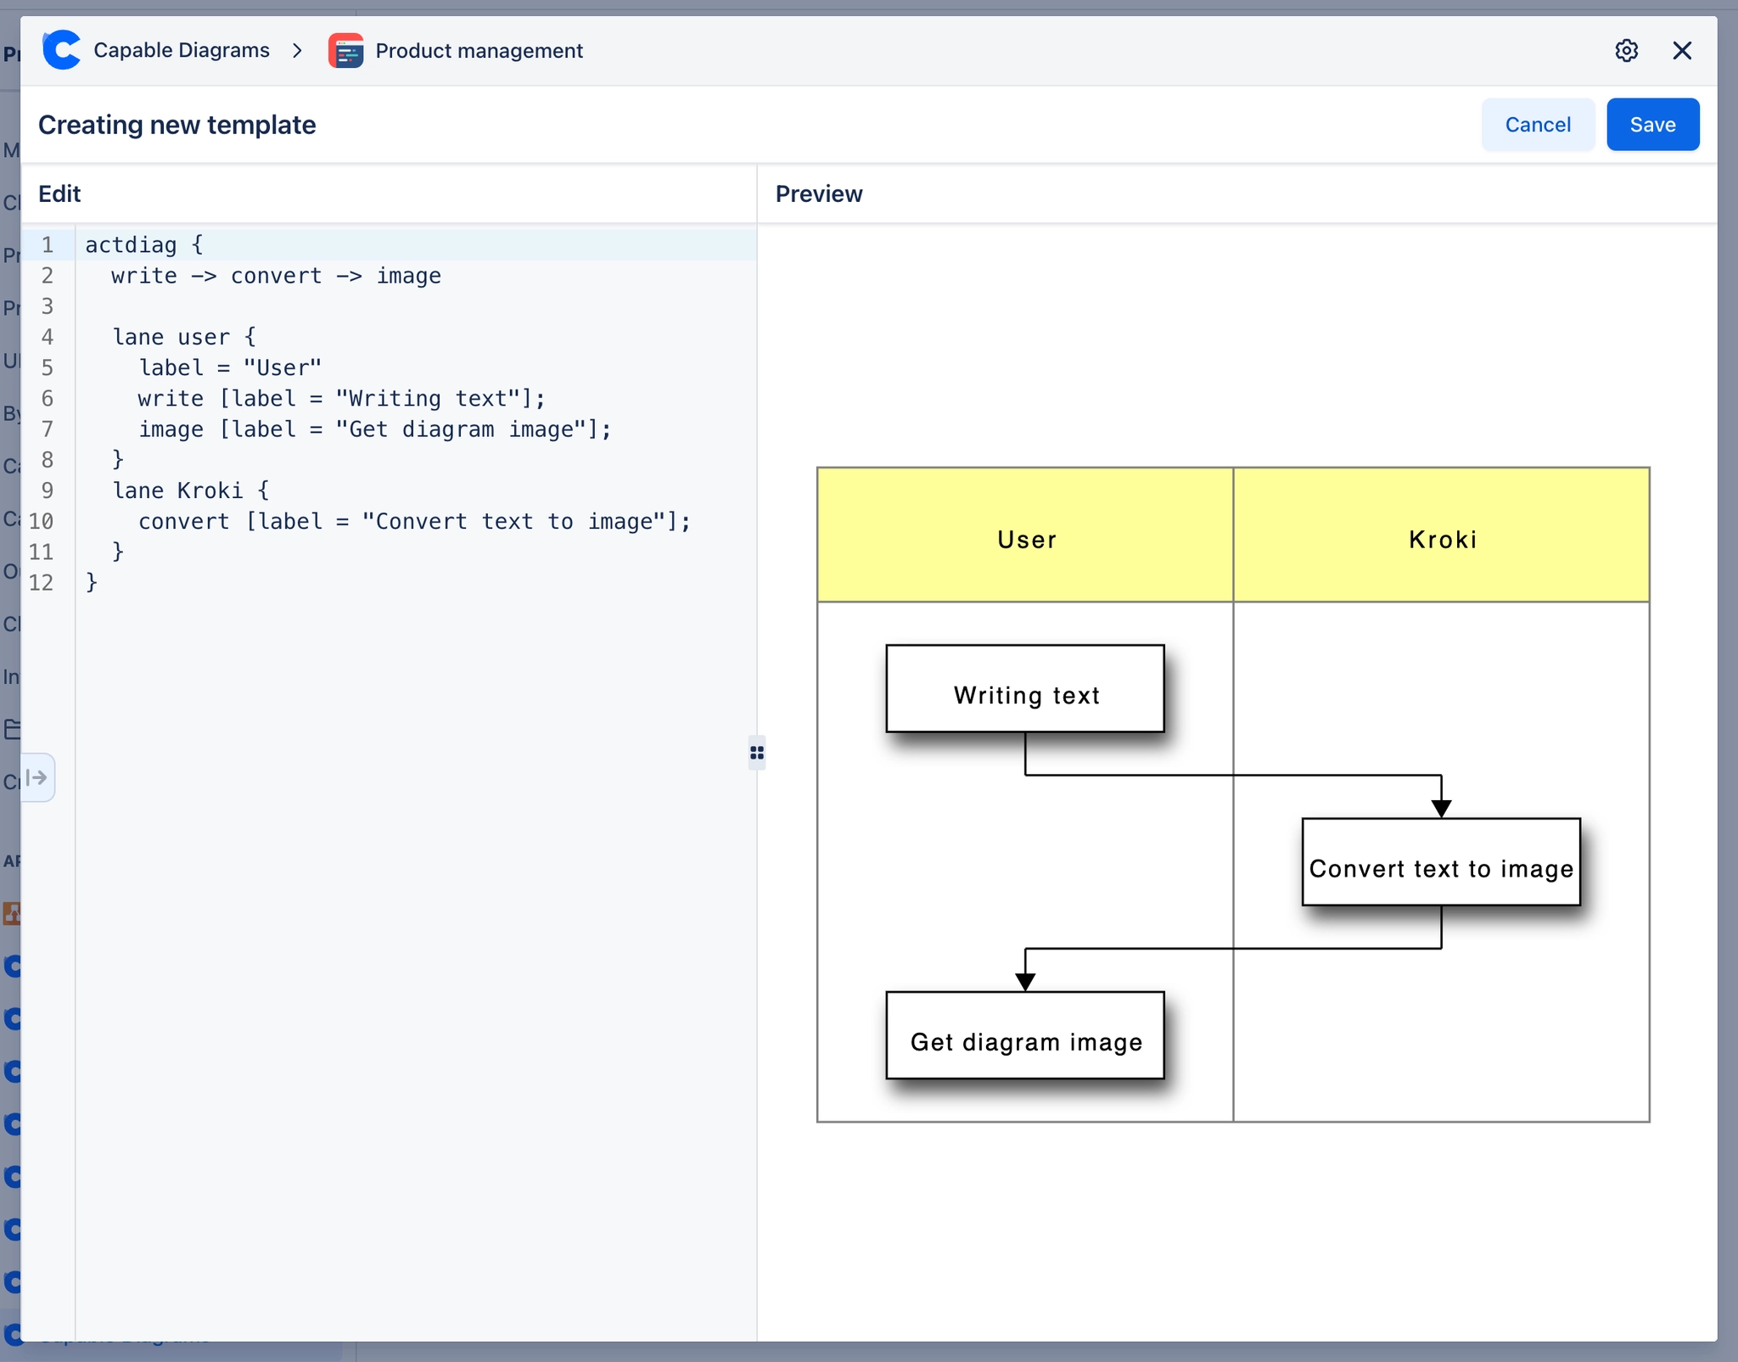Click line number 5 in the editor gutter
The height and width of the screenshot is (1362, 1738).
pyautogui.click(x=48, y=367)
